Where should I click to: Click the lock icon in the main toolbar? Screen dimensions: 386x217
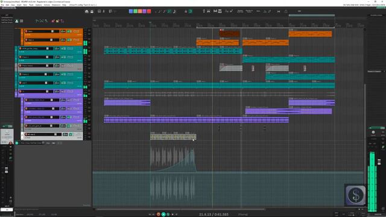[x=186, y=11]
